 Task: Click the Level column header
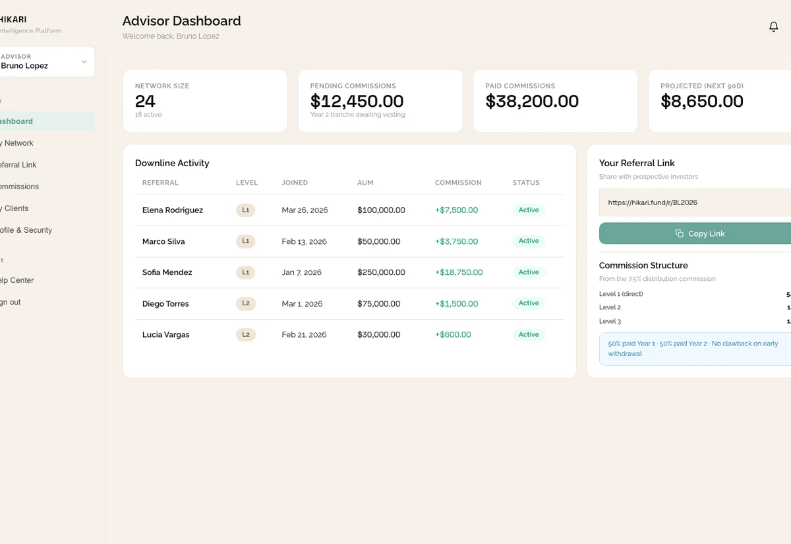(x=247, y=183)
